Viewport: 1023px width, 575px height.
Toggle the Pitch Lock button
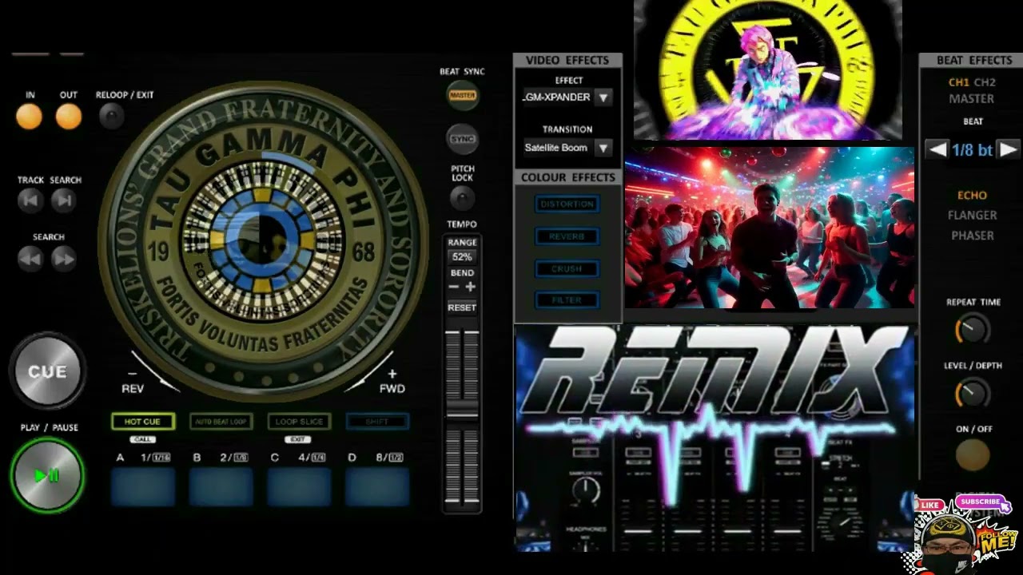462,197
